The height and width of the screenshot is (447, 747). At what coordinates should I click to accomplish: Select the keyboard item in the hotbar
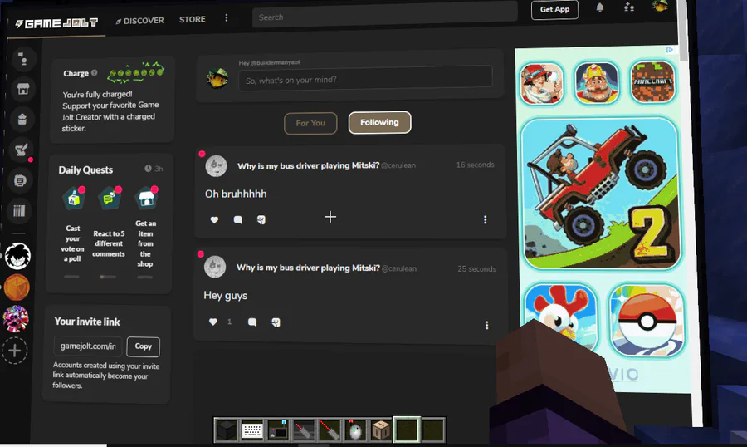252,430
